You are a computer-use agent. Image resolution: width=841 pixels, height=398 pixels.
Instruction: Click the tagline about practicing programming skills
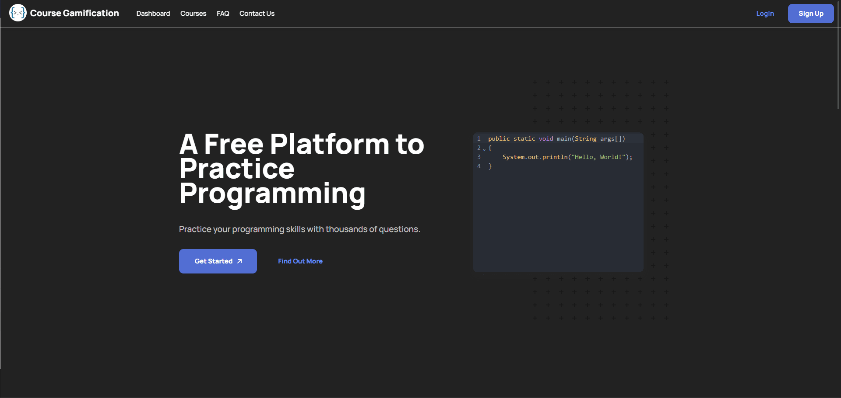pos(299,229)
